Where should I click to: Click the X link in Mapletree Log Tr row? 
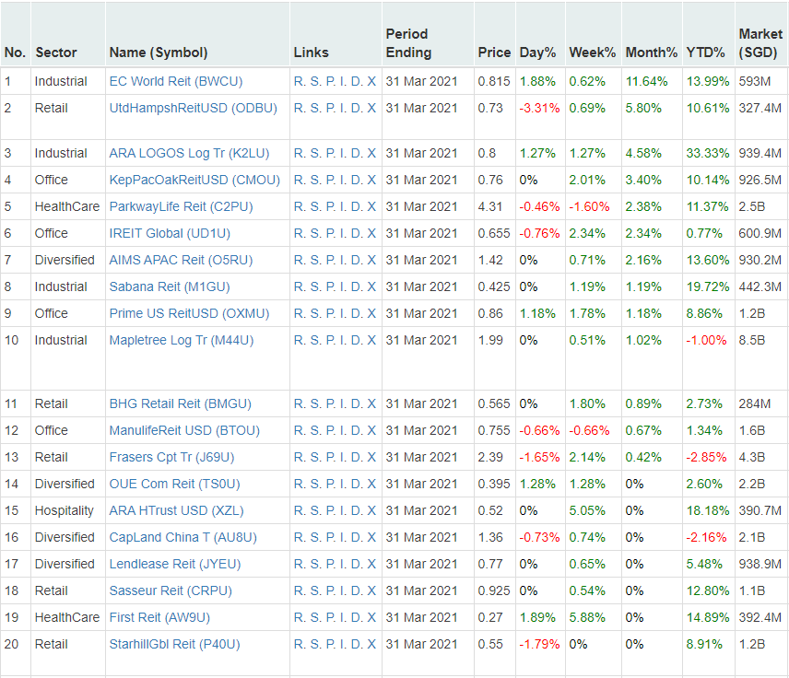click(x=371, y=341)
